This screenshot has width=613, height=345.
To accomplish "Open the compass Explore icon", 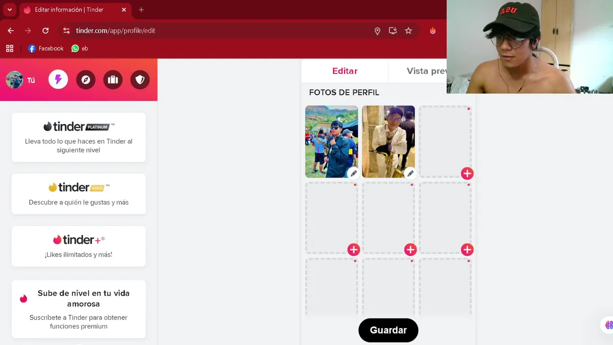I will pos(86,80).
